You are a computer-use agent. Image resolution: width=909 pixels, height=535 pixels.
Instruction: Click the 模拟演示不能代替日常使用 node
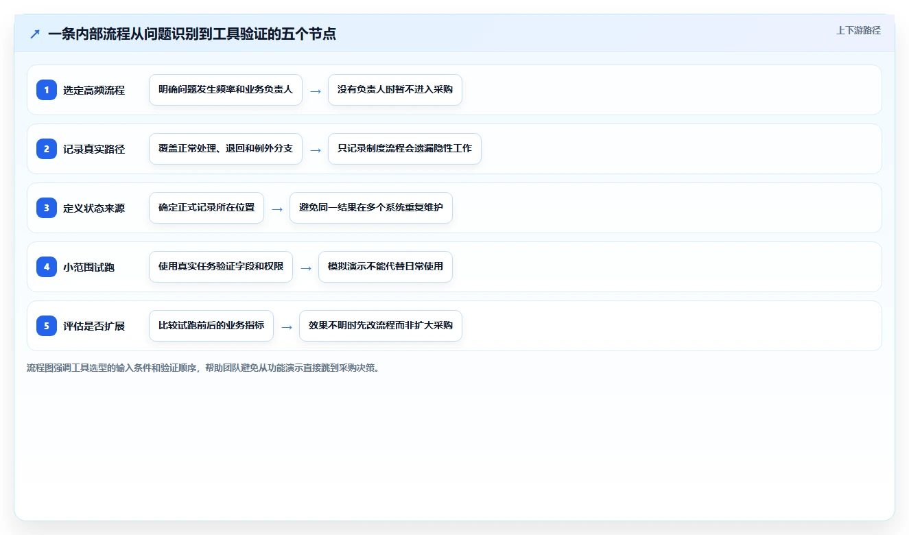point(386,267)
